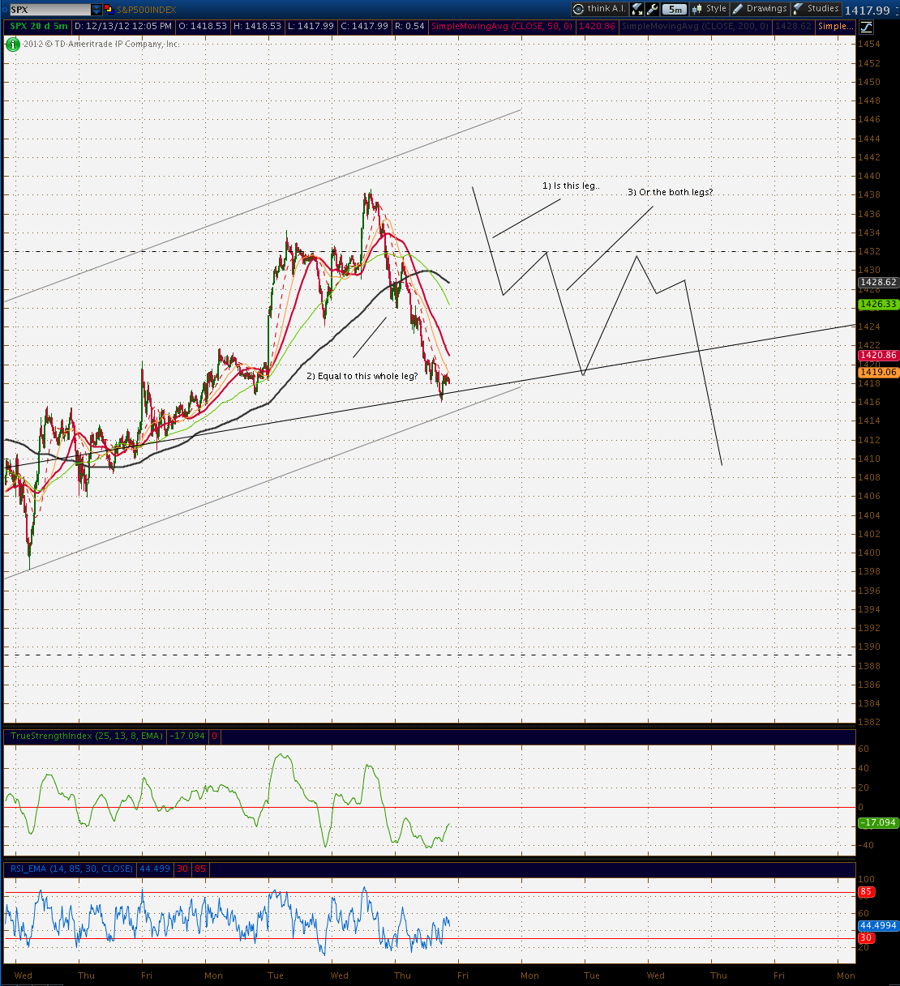Click the quick study flask icon next to think A.I.

[637, 9]
